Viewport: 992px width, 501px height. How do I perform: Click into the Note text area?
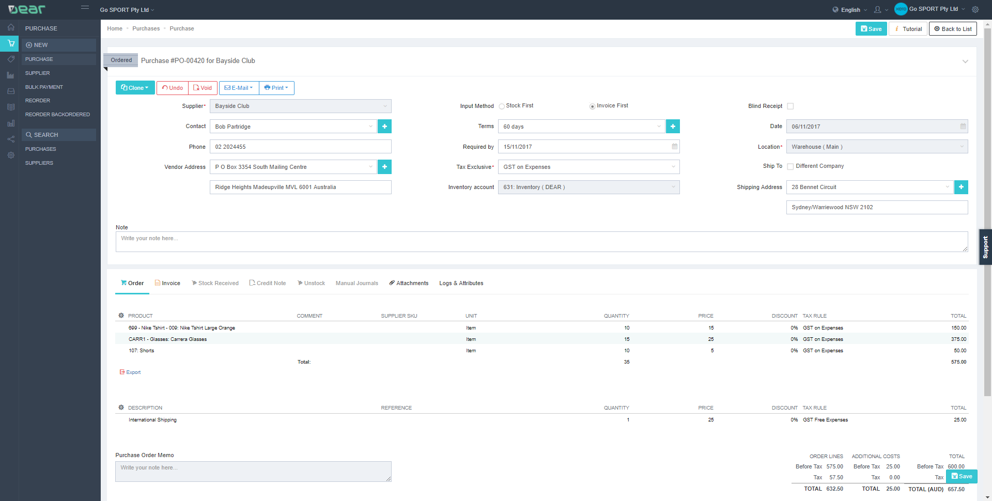541,242
